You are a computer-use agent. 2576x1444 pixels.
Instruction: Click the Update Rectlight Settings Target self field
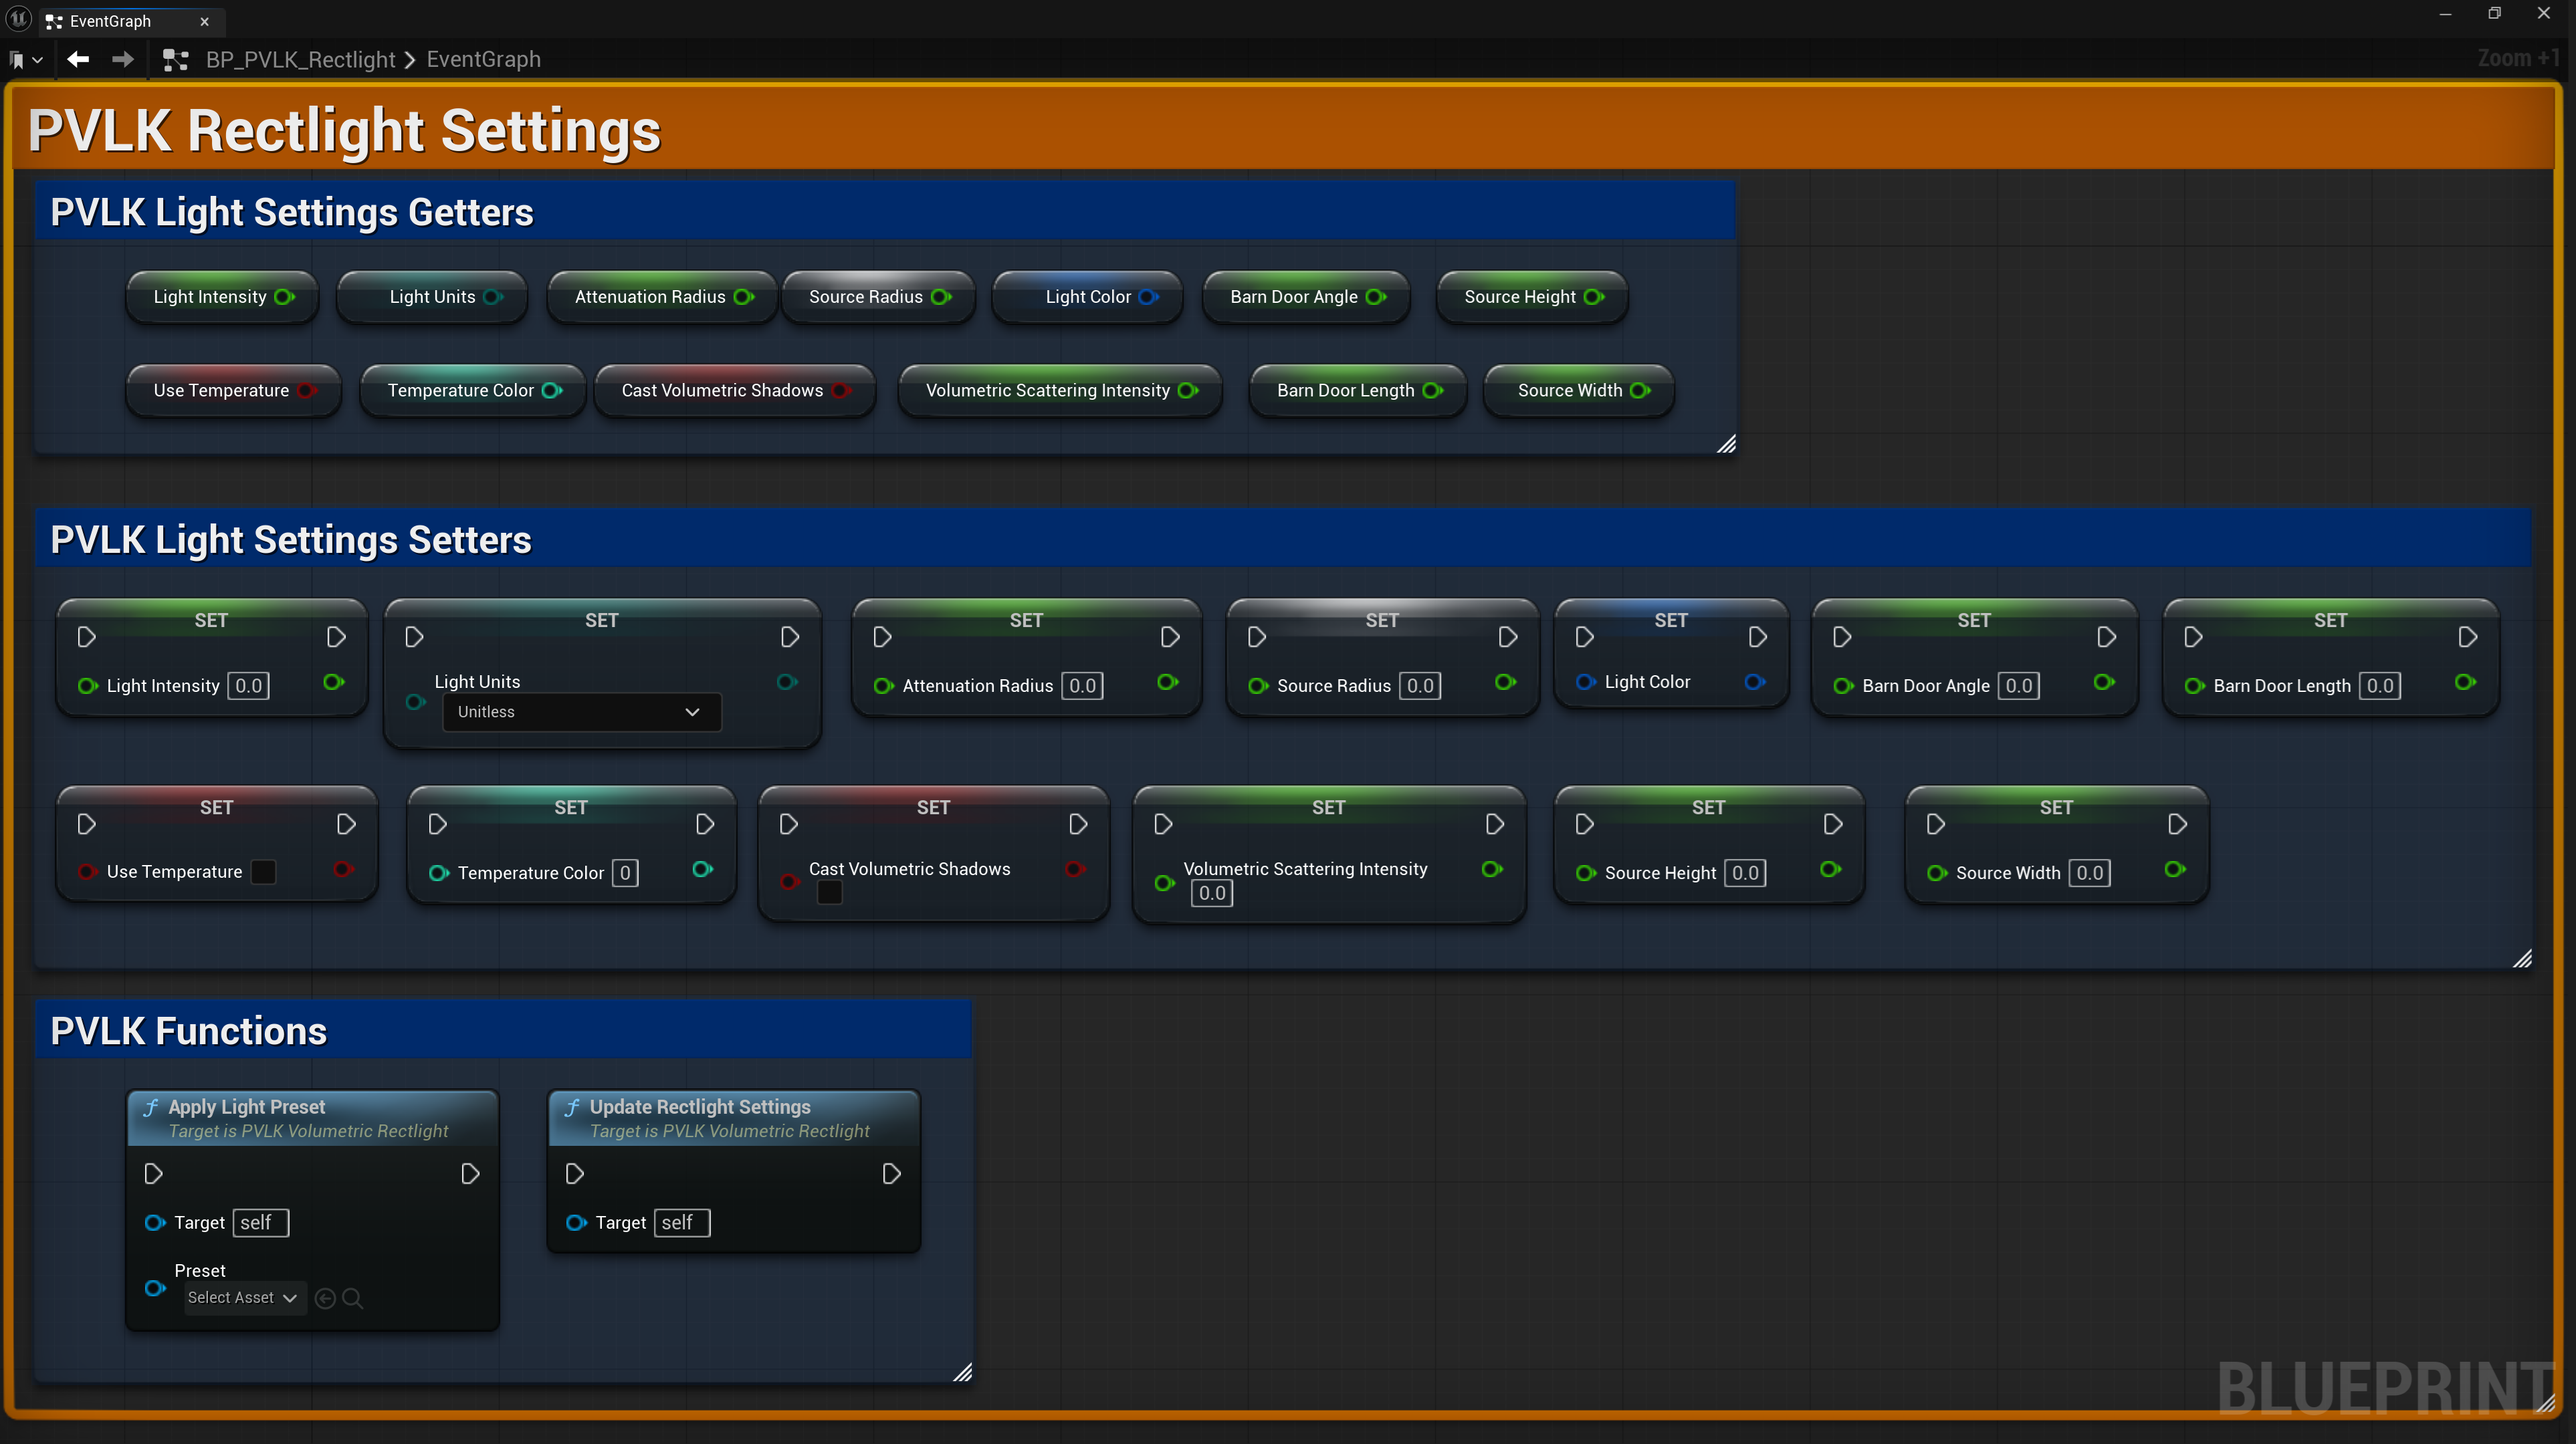coord(682,1223)
